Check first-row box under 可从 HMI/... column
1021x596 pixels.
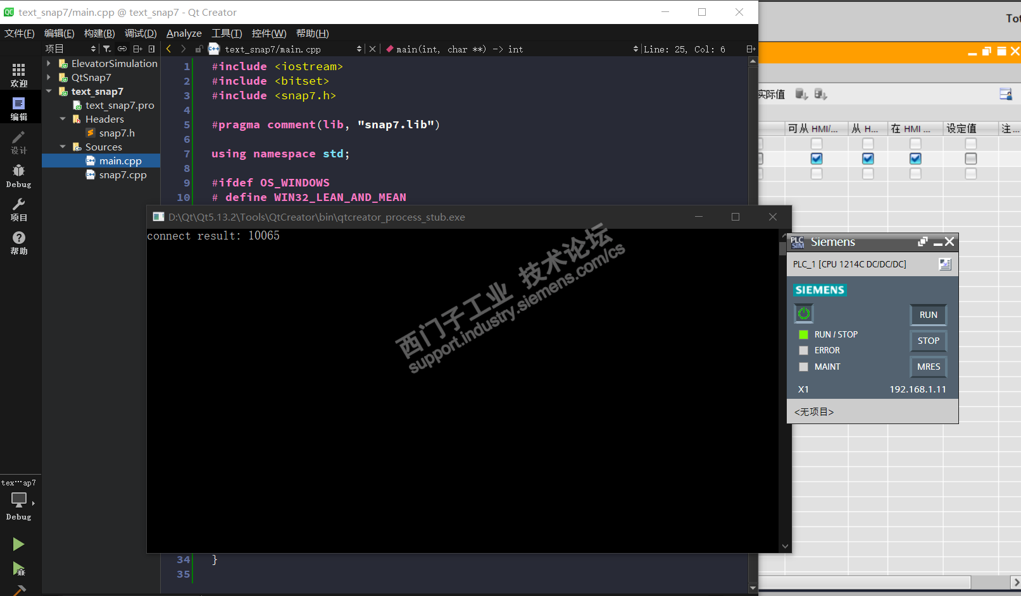click(817, 144)
